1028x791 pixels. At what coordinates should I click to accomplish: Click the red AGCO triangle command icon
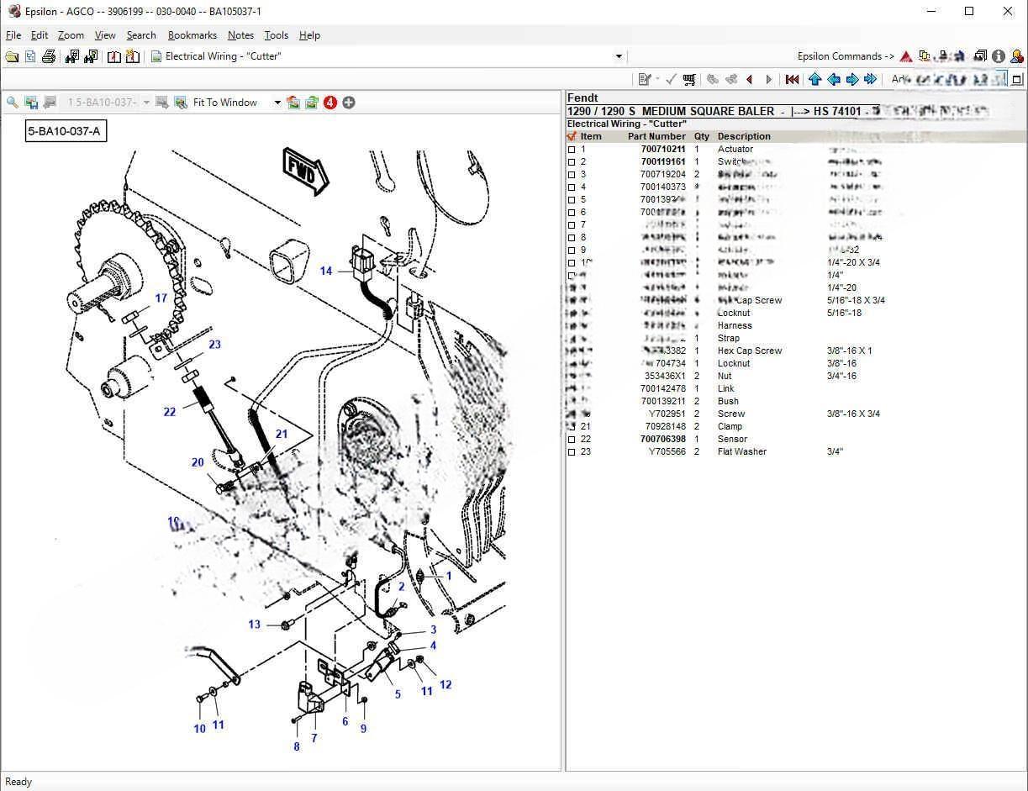(906, 56)
